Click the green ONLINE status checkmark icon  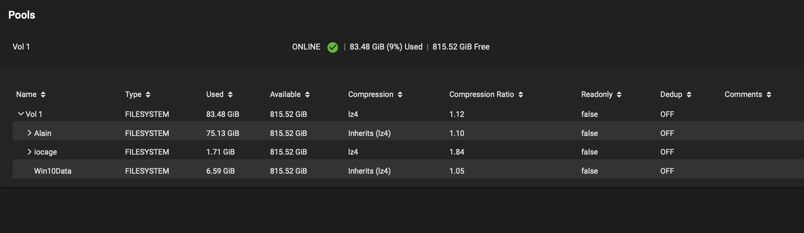pyautogui.click(x=333, y=47)
